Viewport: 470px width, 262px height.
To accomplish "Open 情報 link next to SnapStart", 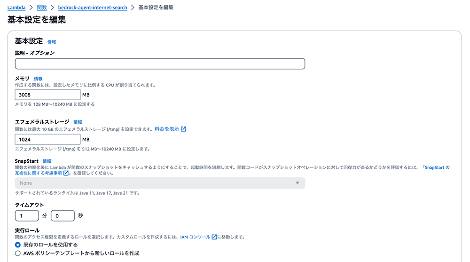I will (47, 161).
